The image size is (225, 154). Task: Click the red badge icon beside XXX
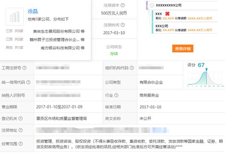point(167,13)
